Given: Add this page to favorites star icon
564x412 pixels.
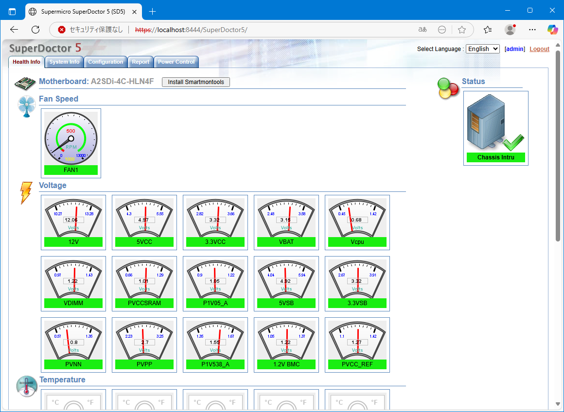Looking at the screenshot, I should [462, 30].
